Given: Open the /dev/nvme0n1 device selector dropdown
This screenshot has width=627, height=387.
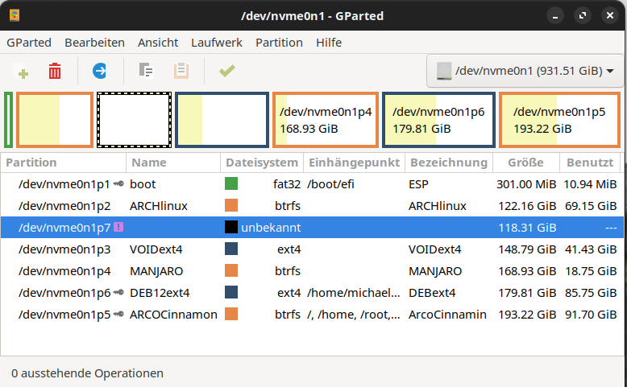Looking at the screenshot, I should 525,72.
